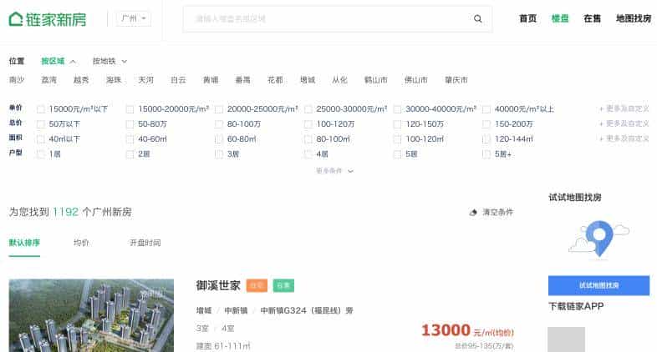Select the 2居 layout checkbox
The height and width of the screenshot is (352, 657).
(x=130, y=154)
